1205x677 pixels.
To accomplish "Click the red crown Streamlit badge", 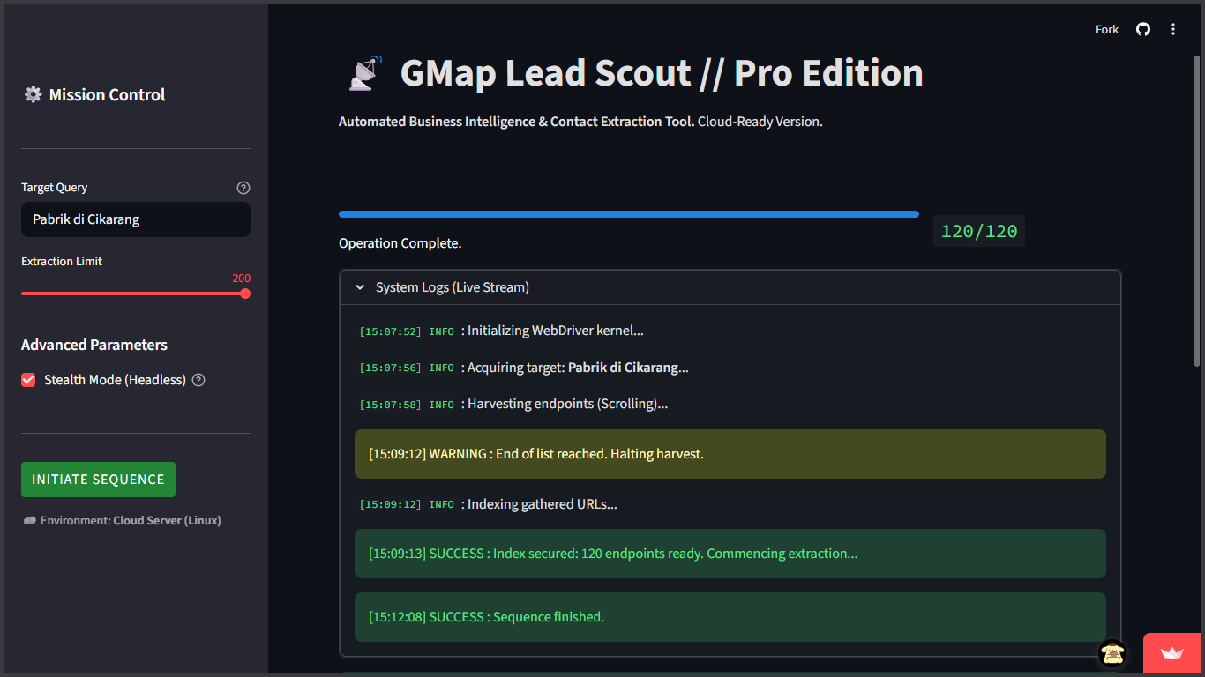I will (1172, 653).
